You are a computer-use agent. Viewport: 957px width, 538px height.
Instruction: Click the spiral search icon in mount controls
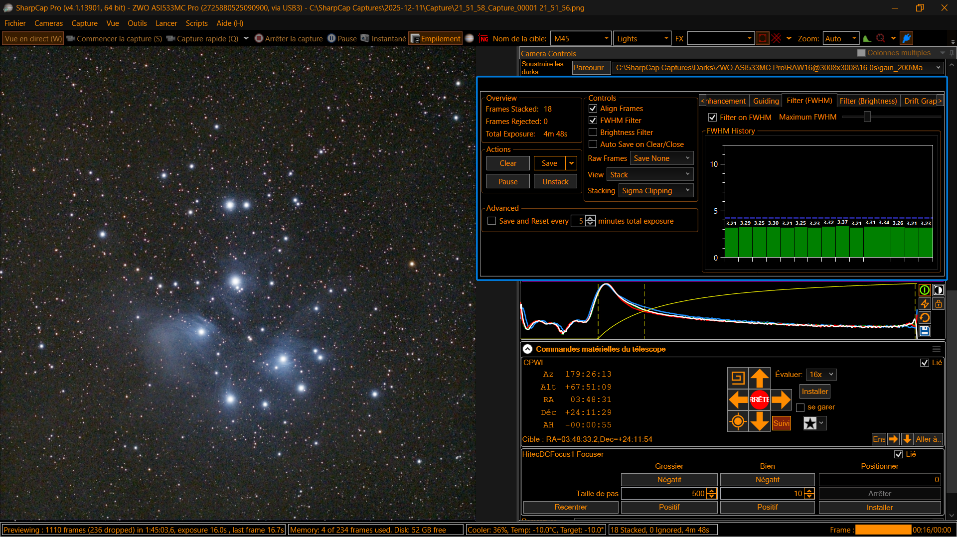coord(738,378)
